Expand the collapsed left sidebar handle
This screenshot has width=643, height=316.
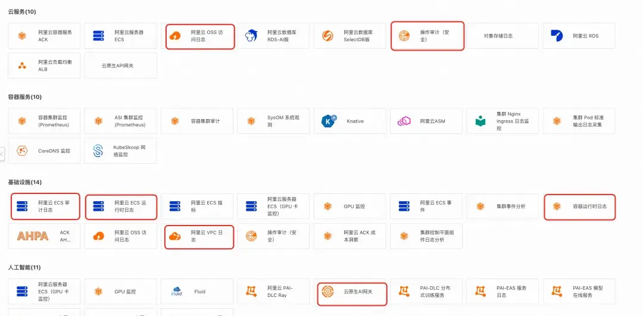tap(2, 154)
